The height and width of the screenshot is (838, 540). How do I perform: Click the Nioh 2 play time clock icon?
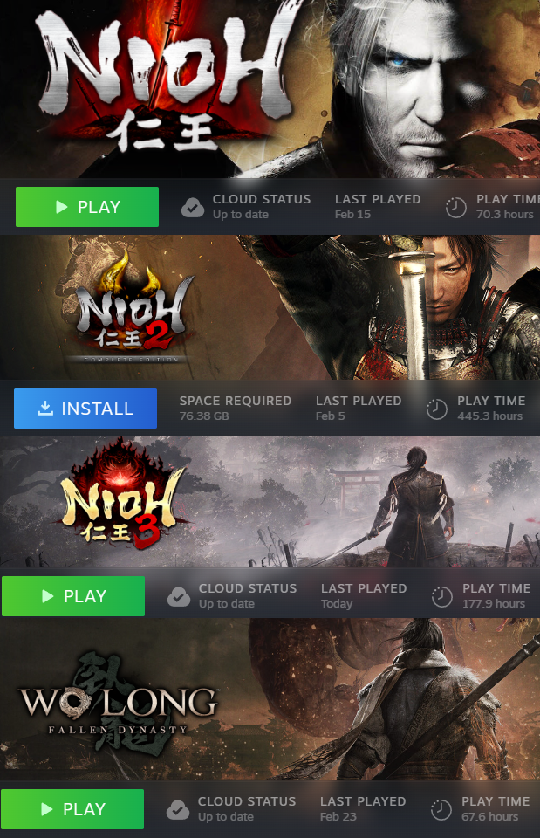pos(436,409)
